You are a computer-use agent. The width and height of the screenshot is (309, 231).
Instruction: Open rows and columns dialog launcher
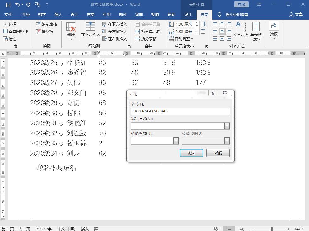[129, 47]
